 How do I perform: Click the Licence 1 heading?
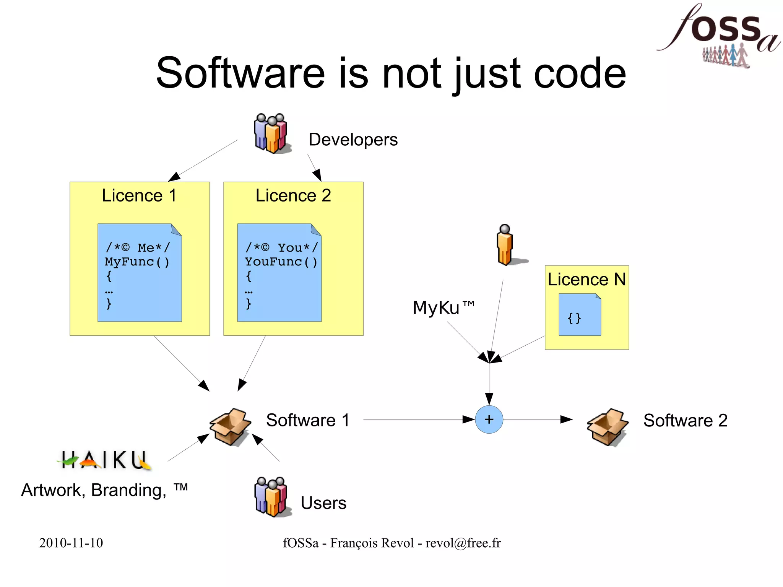click(x=139, y=195)
